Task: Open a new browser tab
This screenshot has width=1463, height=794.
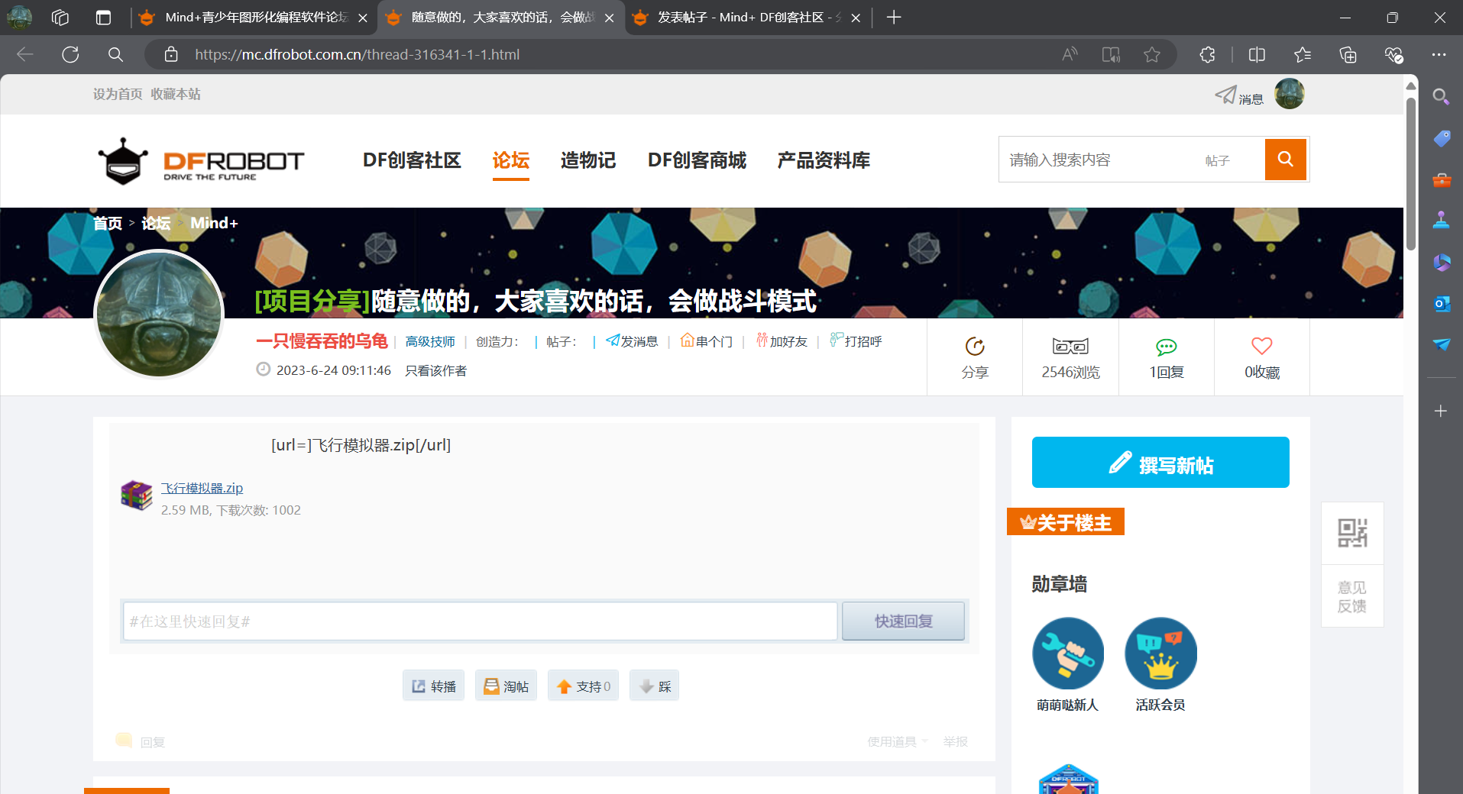Action: coord(894,17)
